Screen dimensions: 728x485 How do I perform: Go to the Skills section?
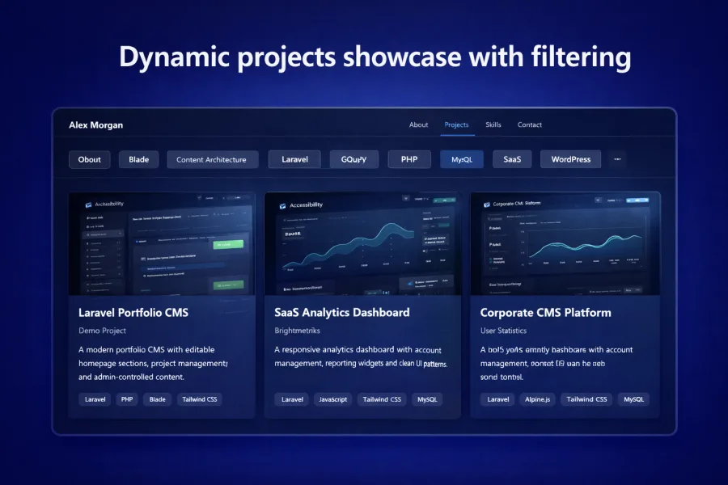point(493,124)
